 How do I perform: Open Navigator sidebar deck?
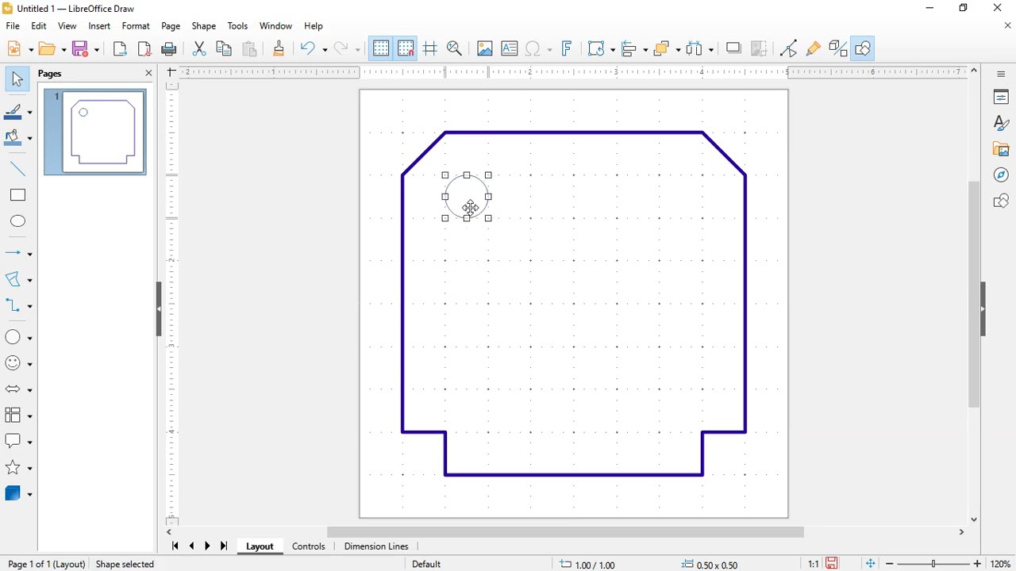pyautogui.click(x=1001, y=174)
